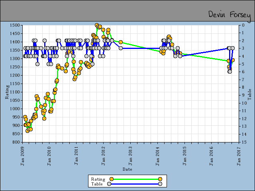This screenshot has height=191, width=255.
Task: Select the isolated orange rating point in mid-2012
Action: coord(120,42)
